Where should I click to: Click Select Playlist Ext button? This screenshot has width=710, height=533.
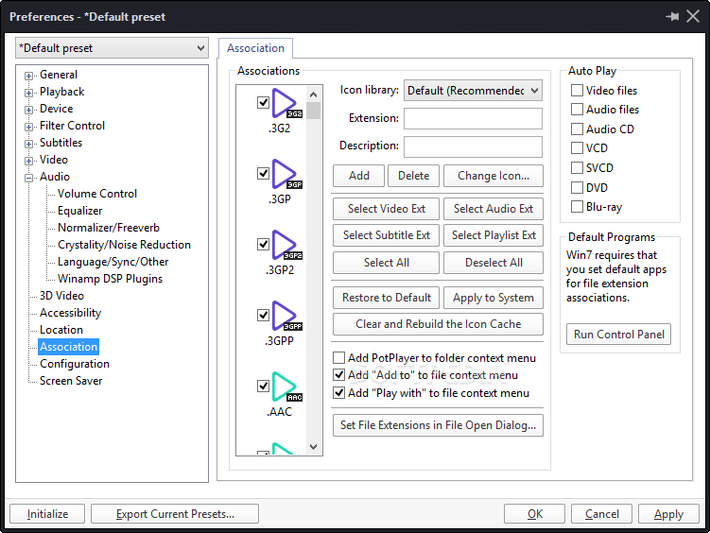pos(494,235)
